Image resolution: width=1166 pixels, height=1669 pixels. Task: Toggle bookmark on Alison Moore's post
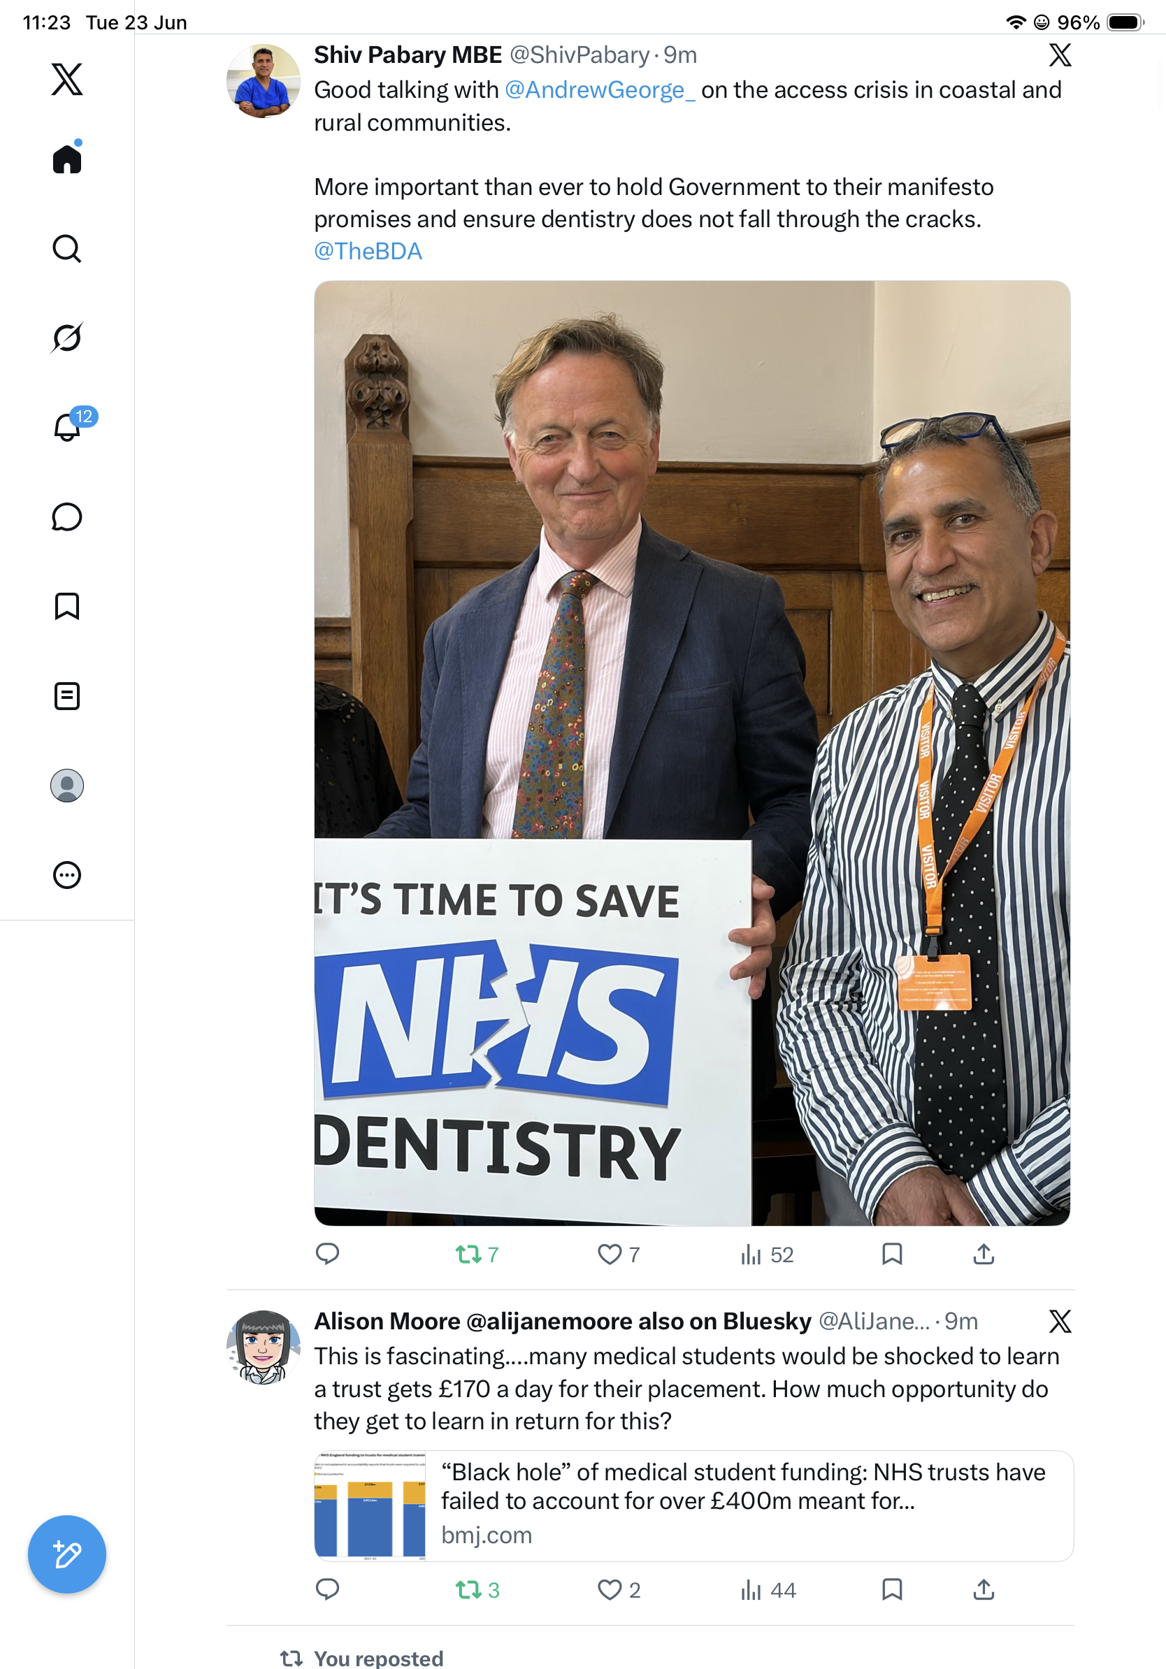click(x=892, y=1589)
